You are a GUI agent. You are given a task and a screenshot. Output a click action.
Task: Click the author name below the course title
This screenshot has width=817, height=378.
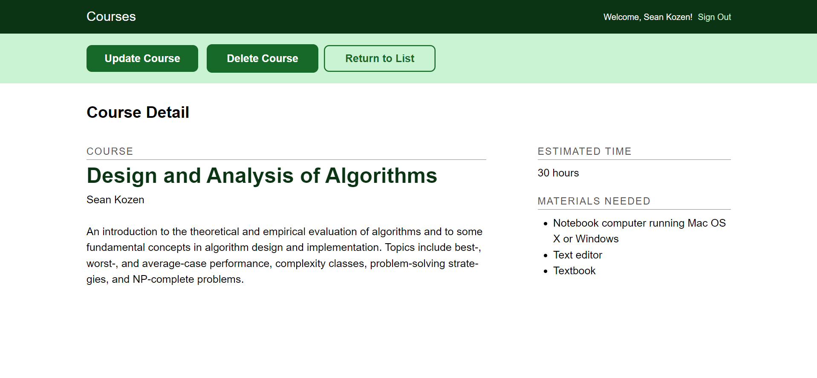(115, 200)
